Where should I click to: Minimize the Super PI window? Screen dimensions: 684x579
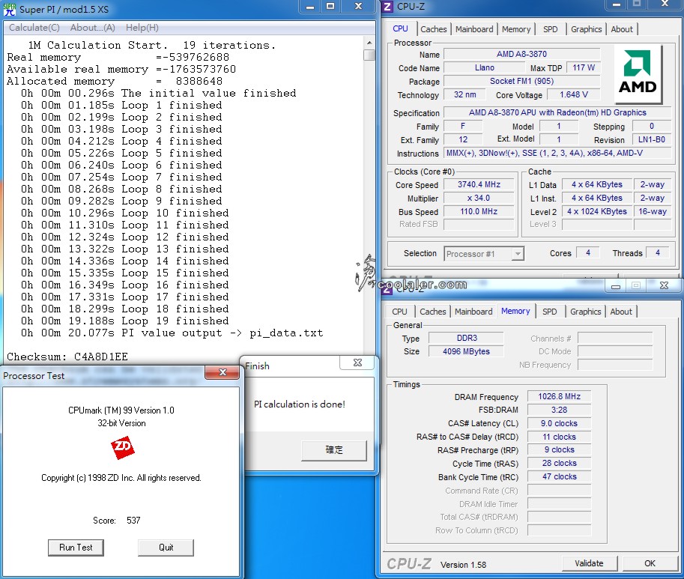[x=309, y=7]
